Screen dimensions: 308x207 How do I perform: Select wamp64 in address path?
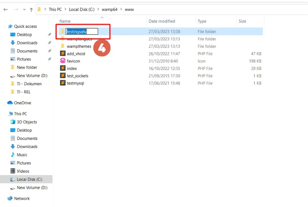click(110, 9)
